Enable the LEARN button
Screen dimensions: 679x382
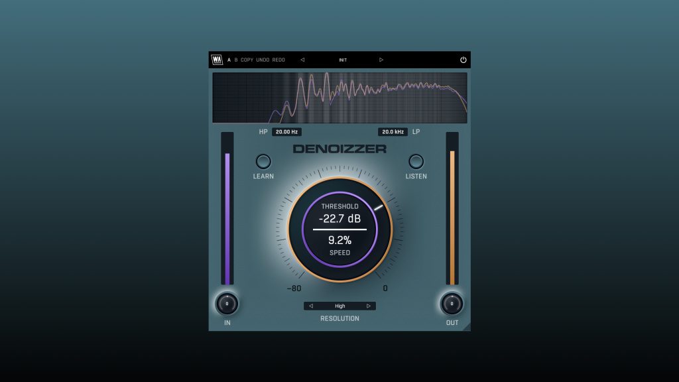point(263,162)
